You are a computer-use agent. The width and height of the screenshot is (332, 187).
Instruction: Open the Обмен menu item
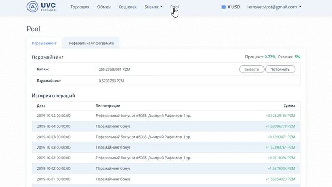104,7
